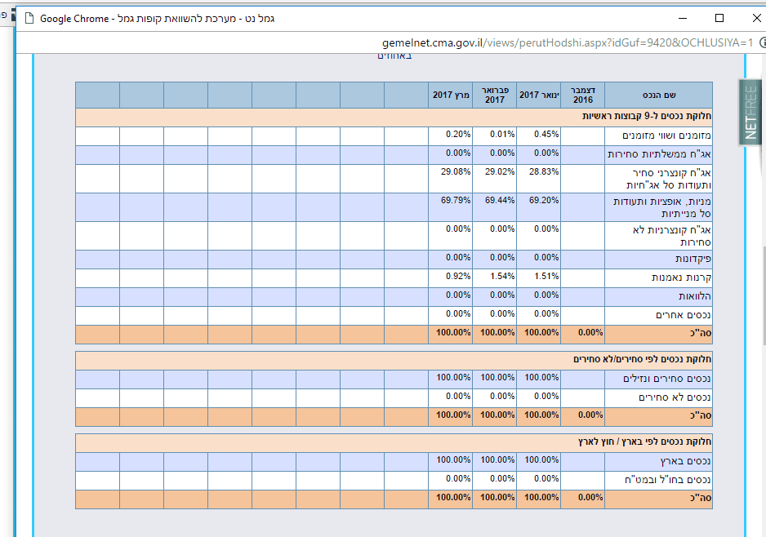
Task: Click the 29.08% corporate bonds value
Action: [456, 172]
